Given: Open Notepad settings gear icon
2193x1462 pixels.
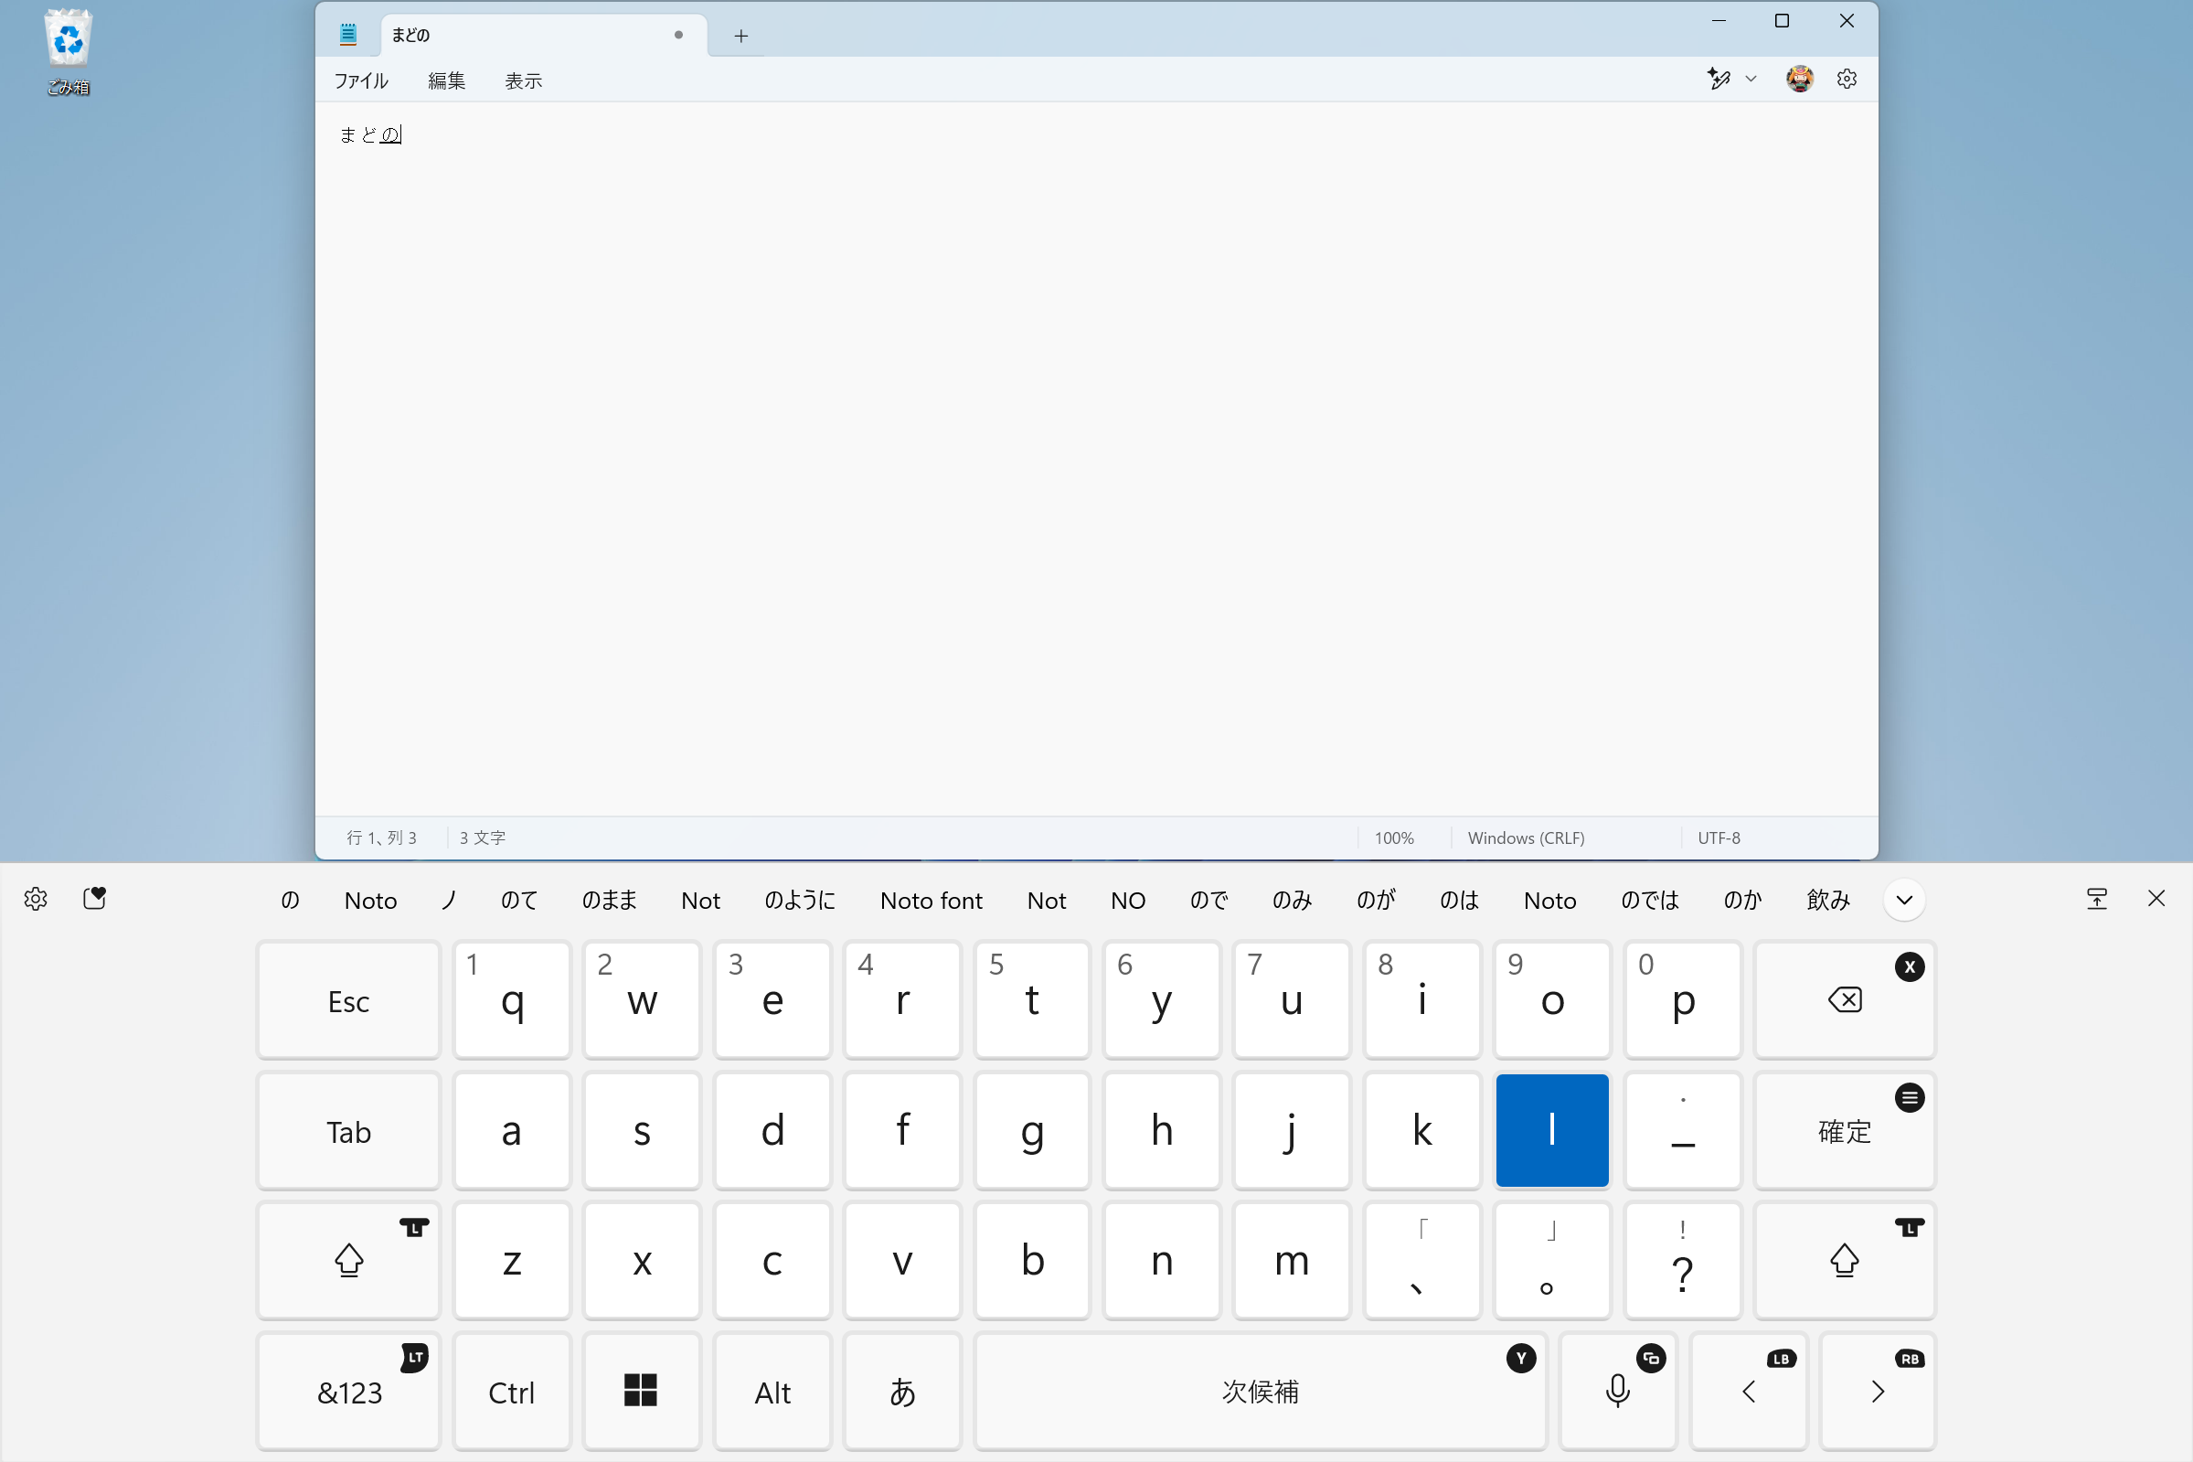Looking at the screenshot, I should pyautogui.click(x=1847, y=80).
